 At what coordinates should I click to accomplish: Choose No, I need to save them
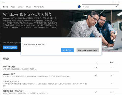coord(88,50)
